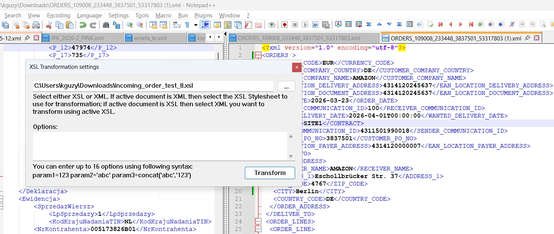
Task: Toggle the monitoring eye icon
Action: (271, 25)
